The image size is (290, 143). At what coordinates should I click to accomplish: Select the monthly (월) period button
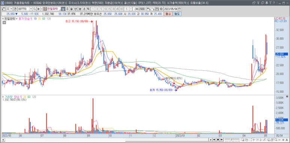[72, 9]
